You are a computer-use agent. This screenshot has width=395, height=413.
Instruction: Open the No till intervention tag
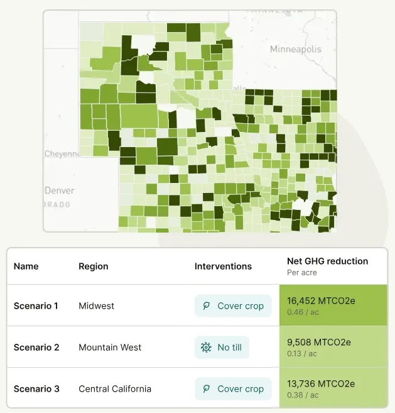[222, 348]
